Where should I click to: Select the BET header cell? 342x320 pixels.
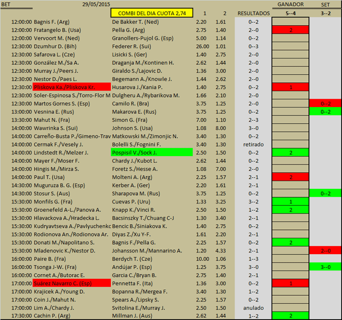pos(6,4)
